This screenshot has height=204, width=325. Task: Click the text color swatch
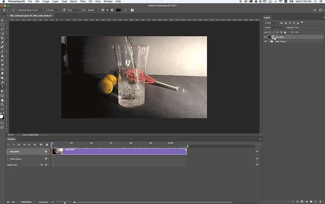click(x=118, y=10)
